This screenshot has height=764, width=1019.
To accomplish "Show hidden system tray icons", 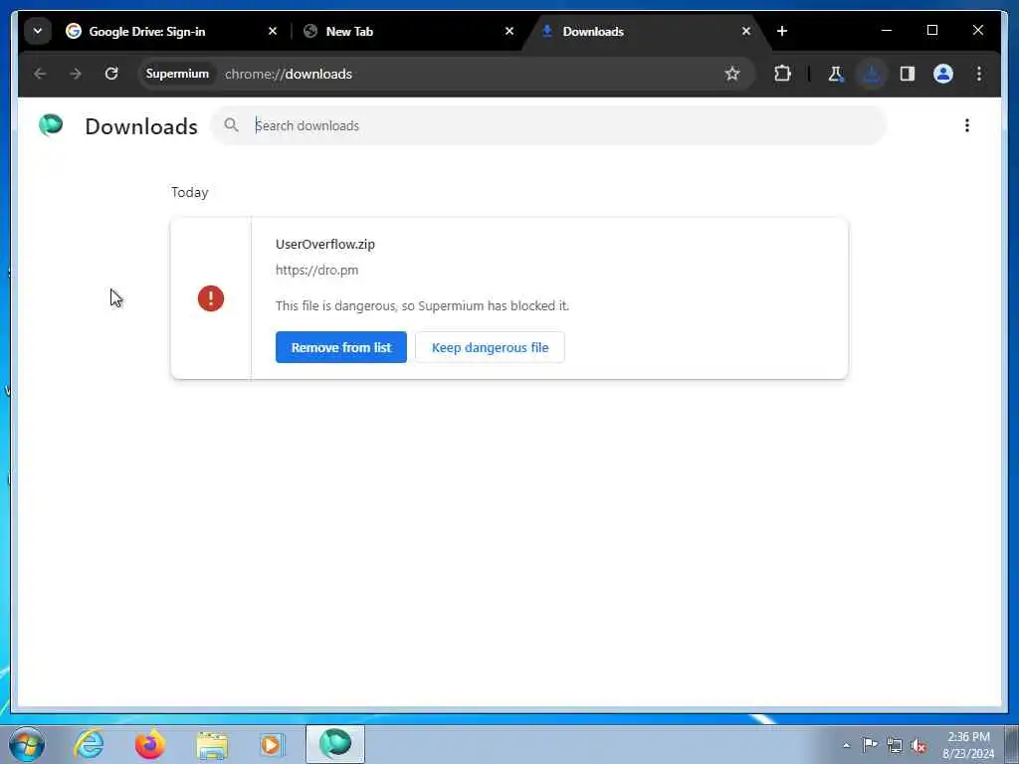I will [846, 746].
